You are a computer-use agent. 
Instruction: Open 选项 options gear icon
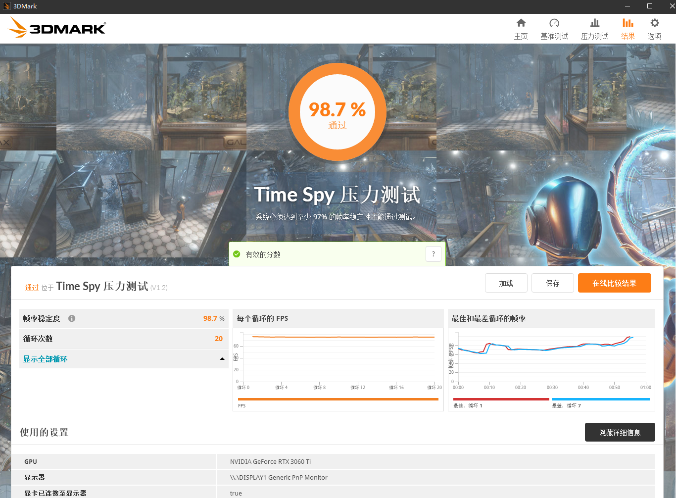pos(654,23)
